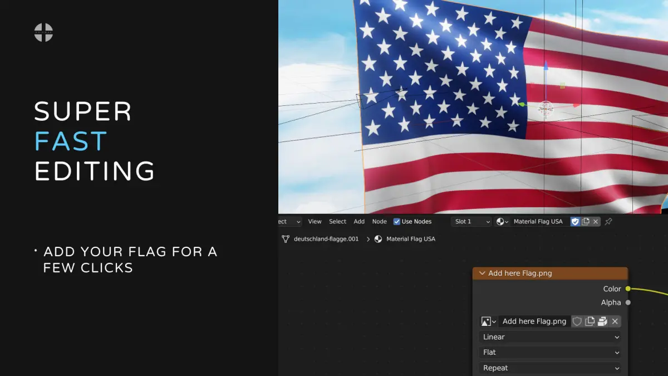Open the Slot 1 dropdown
This screenshot has height=376, width=668.
(x=472, y=222)
